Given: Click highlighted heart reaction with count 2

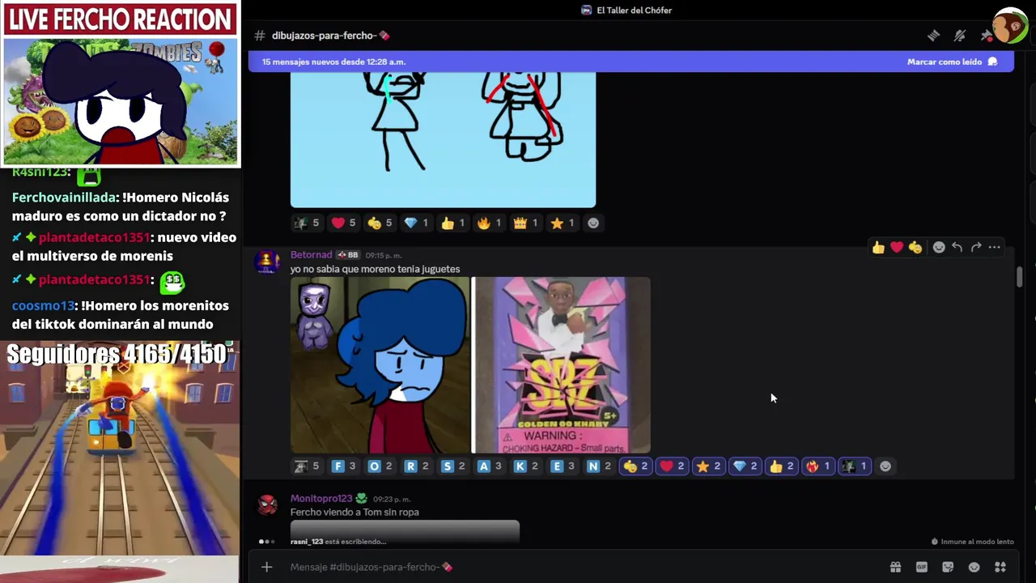Looking at the screenshot, I should tap(672, 466).
